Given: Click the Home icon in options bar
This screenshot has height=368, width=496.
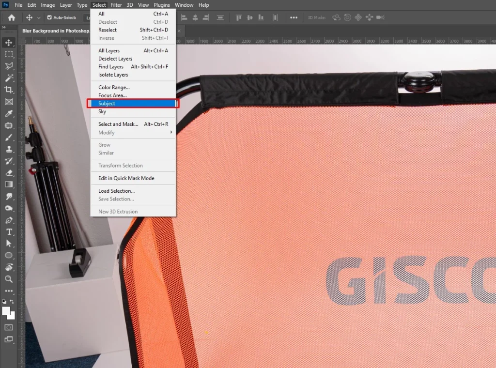Looking at the screenshot, I should [11, 17].
